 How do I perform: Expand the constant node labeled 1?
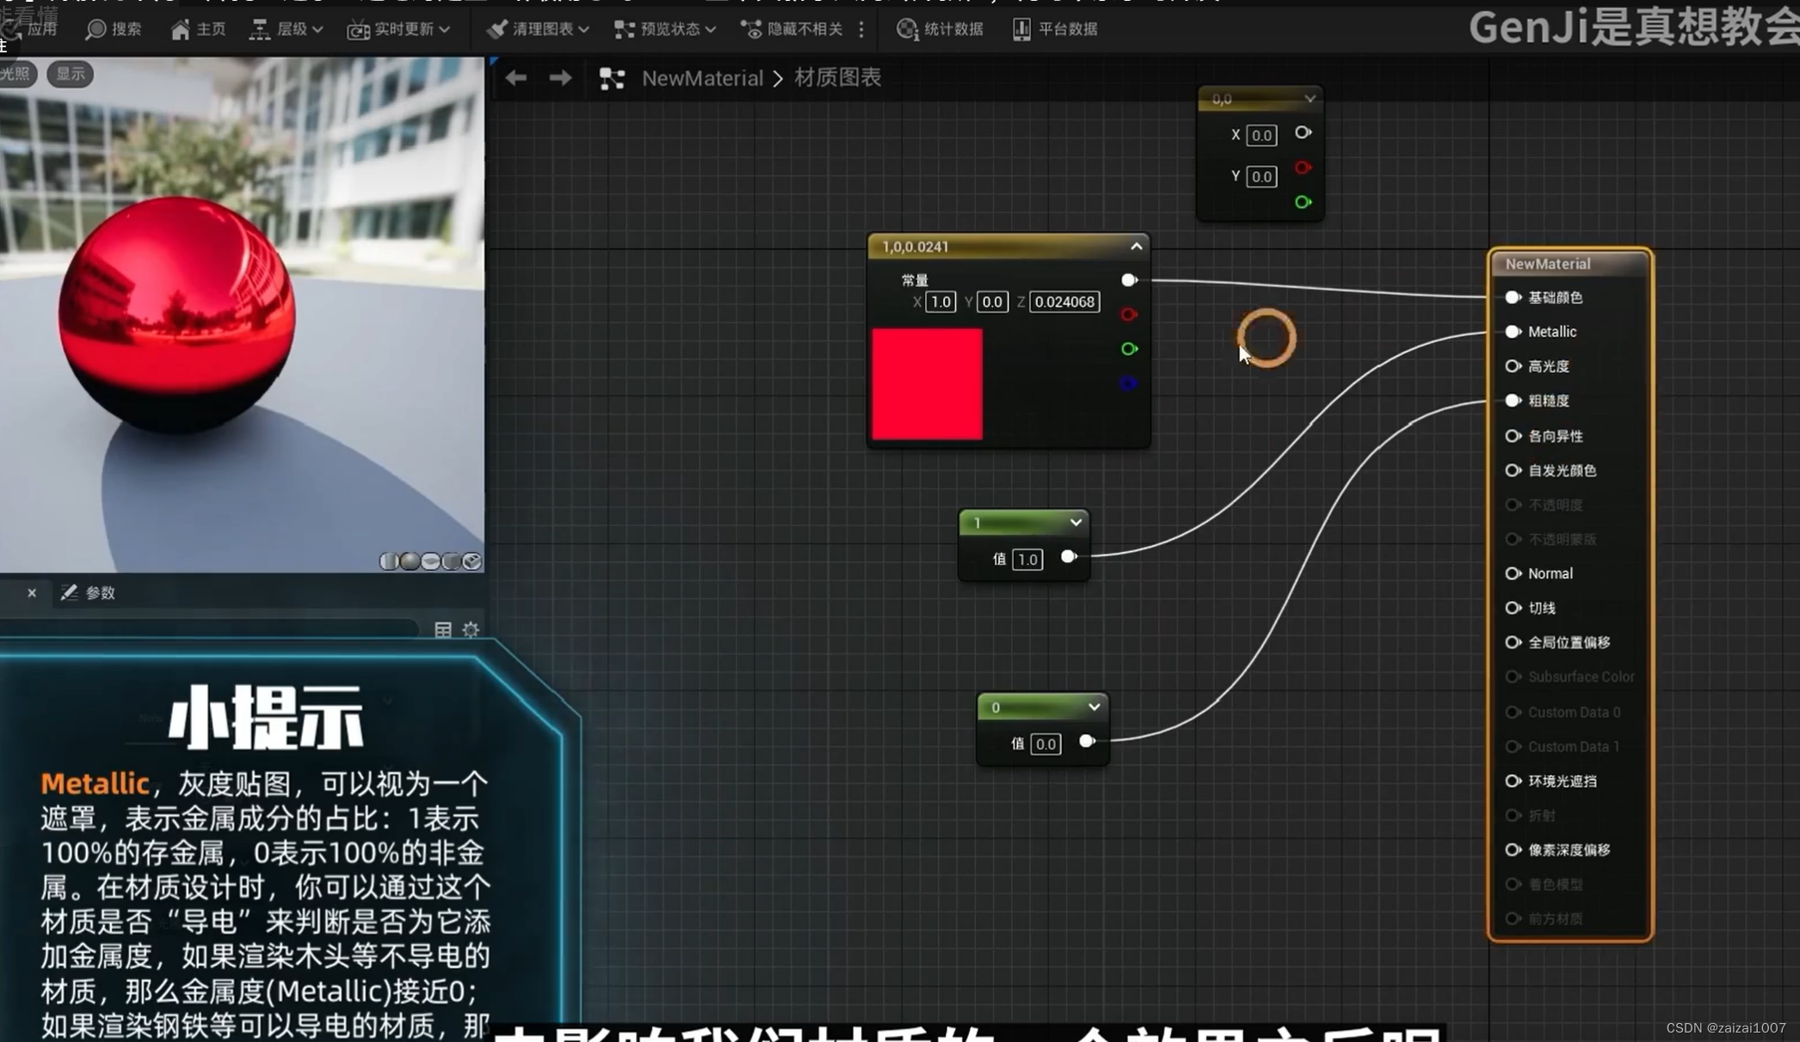point(1076,523)
